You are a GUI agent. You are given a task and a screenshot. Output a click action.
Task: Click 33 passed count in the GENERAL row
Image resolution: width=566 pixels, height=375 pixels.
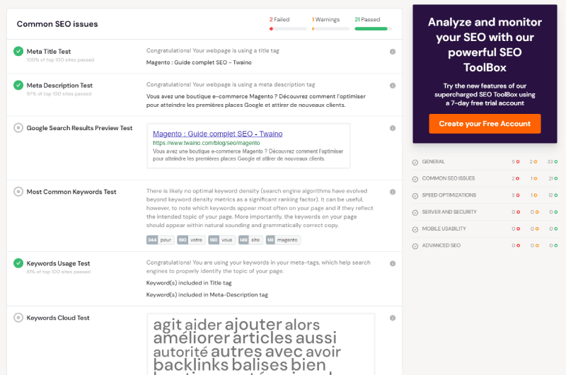(550, 162)
